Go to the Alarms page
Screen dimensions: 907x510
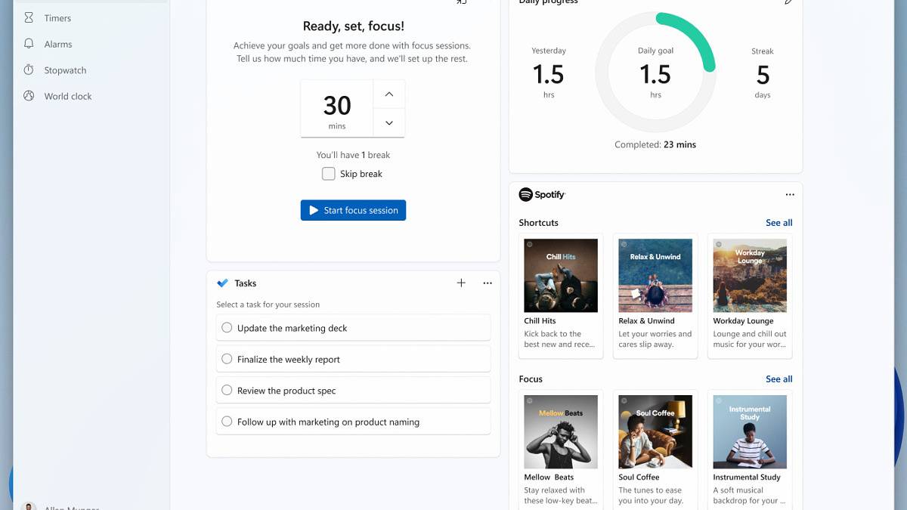(x=58, y=44)
